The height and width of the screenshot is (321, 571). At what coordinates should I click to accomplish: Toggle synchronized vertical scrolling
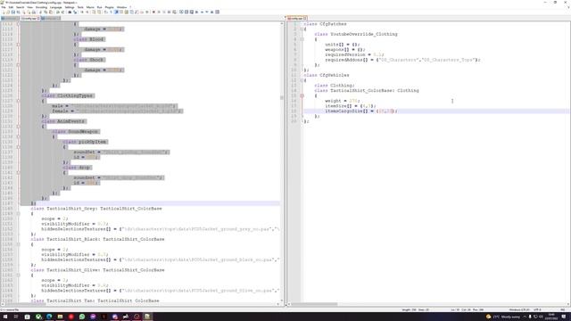pyautogui.click(x=94, y=12)
